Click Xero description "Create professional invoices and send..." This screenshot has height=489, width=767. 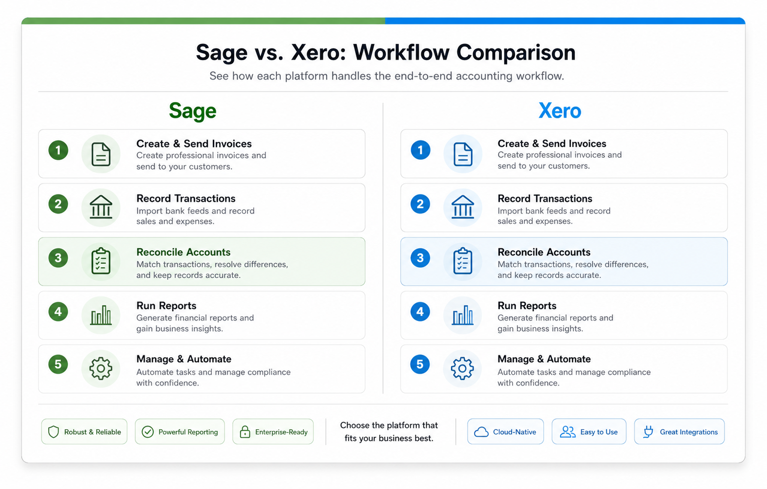(560, 161)
